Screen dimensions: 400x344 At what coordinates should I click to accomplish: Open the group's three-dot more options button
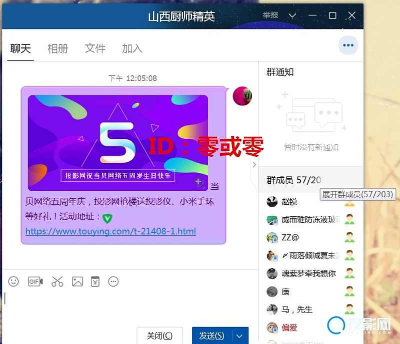point(348,45)
